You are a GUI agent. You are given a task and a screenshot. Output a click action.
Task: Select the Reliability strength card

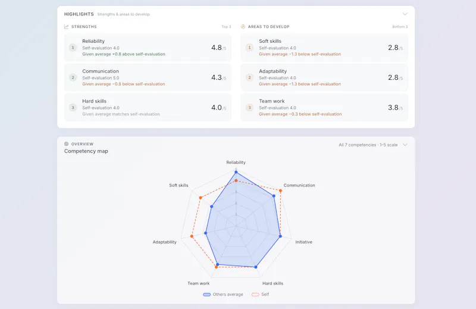(148, 48)
